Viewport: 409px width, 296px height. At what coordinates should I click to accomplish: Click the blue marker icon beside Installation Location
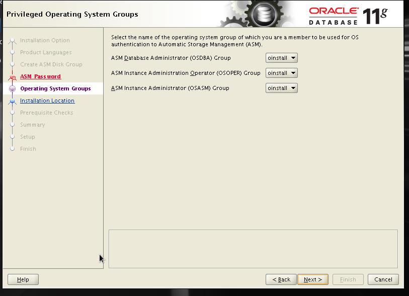tap(12, 100)
